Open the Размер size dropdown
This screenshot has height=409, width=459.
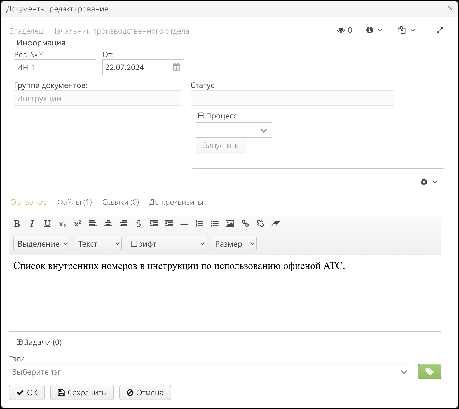click(234, 244)
